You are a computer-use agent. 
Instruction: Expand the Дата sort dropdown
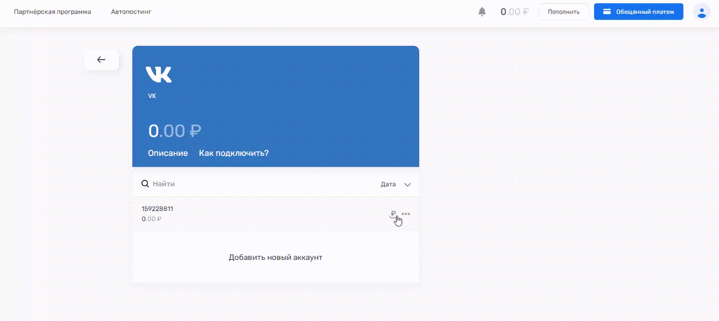click(396, 184)
